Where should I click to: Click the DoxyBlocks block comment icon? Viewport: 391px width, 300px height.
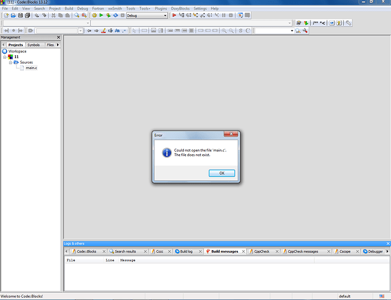pyautogui.click(x=315, y=23)
